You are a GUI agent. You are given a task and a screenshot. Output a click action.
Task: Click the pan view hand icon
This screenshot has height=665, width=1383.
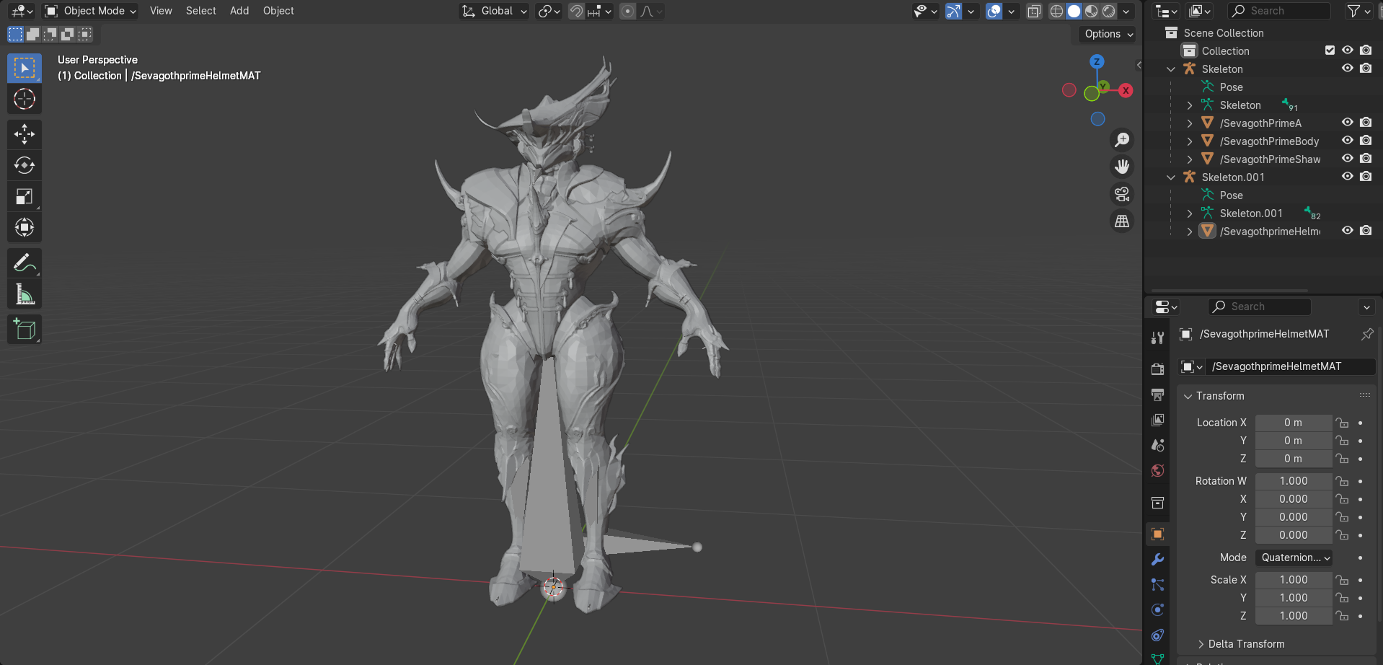click(1122, 167)
